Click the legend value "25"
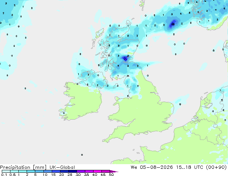Viewport: 228px width, 176px height. point(70,175)
